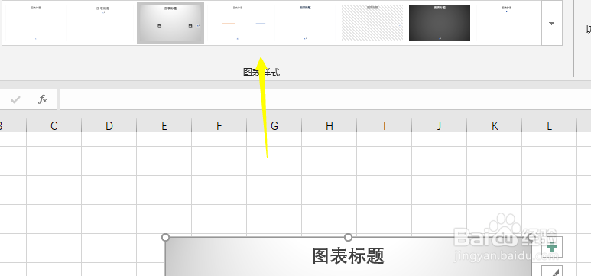
Task: Select the fifth chart style with bold title
Action: [305, 23]
